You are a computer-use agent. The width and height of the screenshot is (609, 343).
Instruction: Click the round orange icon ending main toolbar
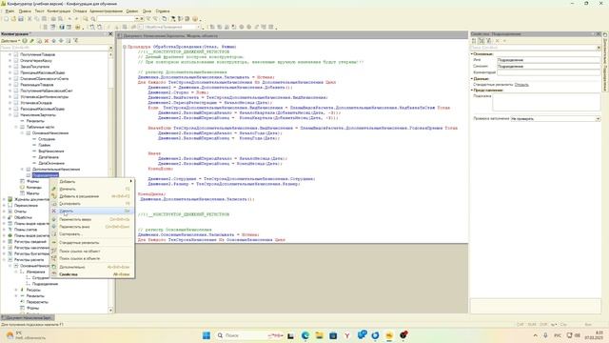point(195,19)
